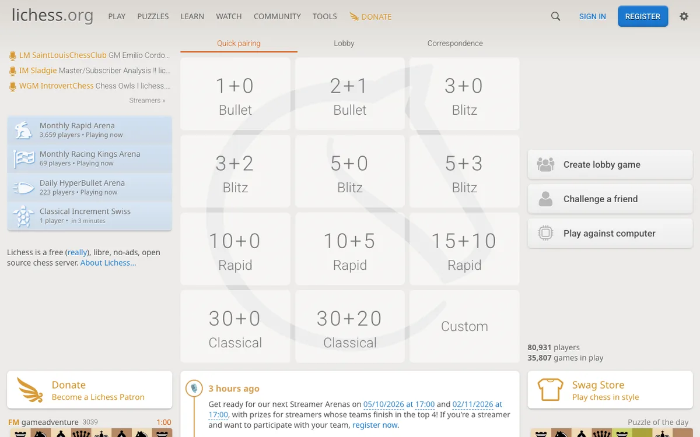Open GM Emilio Cordova's stream title
This screenshot has height=437, width=700.
point(139,55)
